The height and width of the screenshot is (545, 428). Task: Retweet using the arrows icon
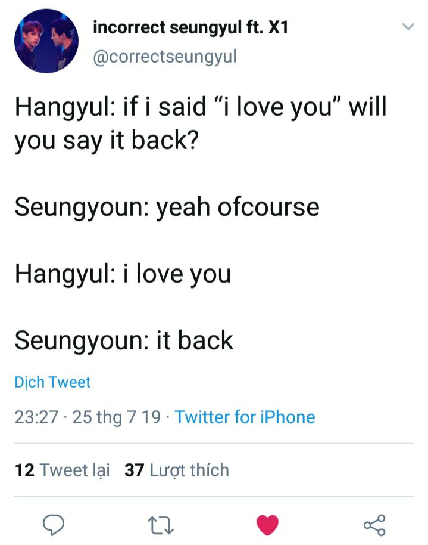(x=160, y=525)
